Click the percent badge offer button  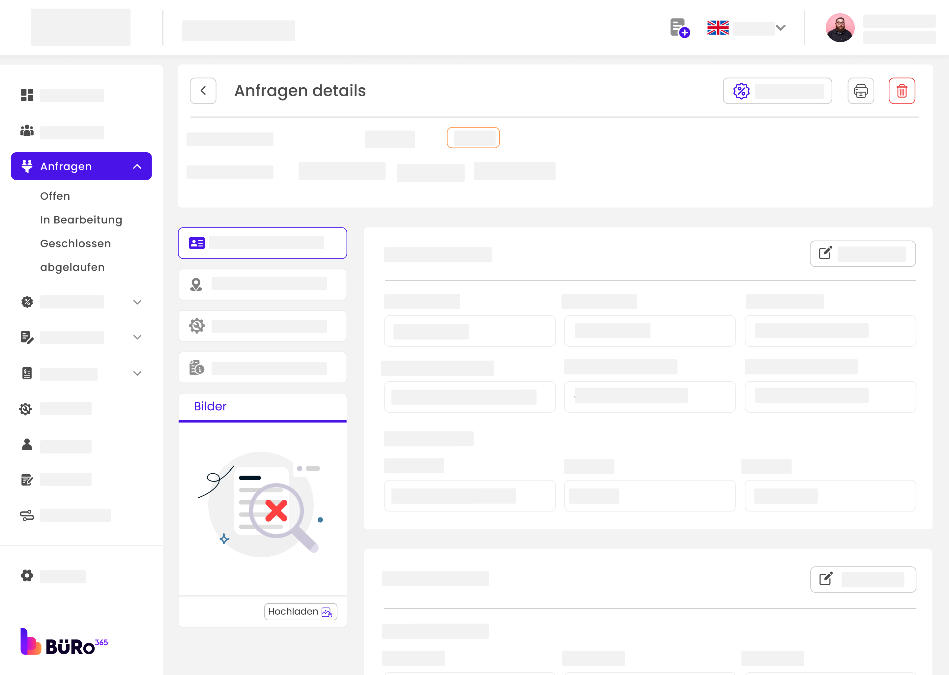(x=777, y=91)
